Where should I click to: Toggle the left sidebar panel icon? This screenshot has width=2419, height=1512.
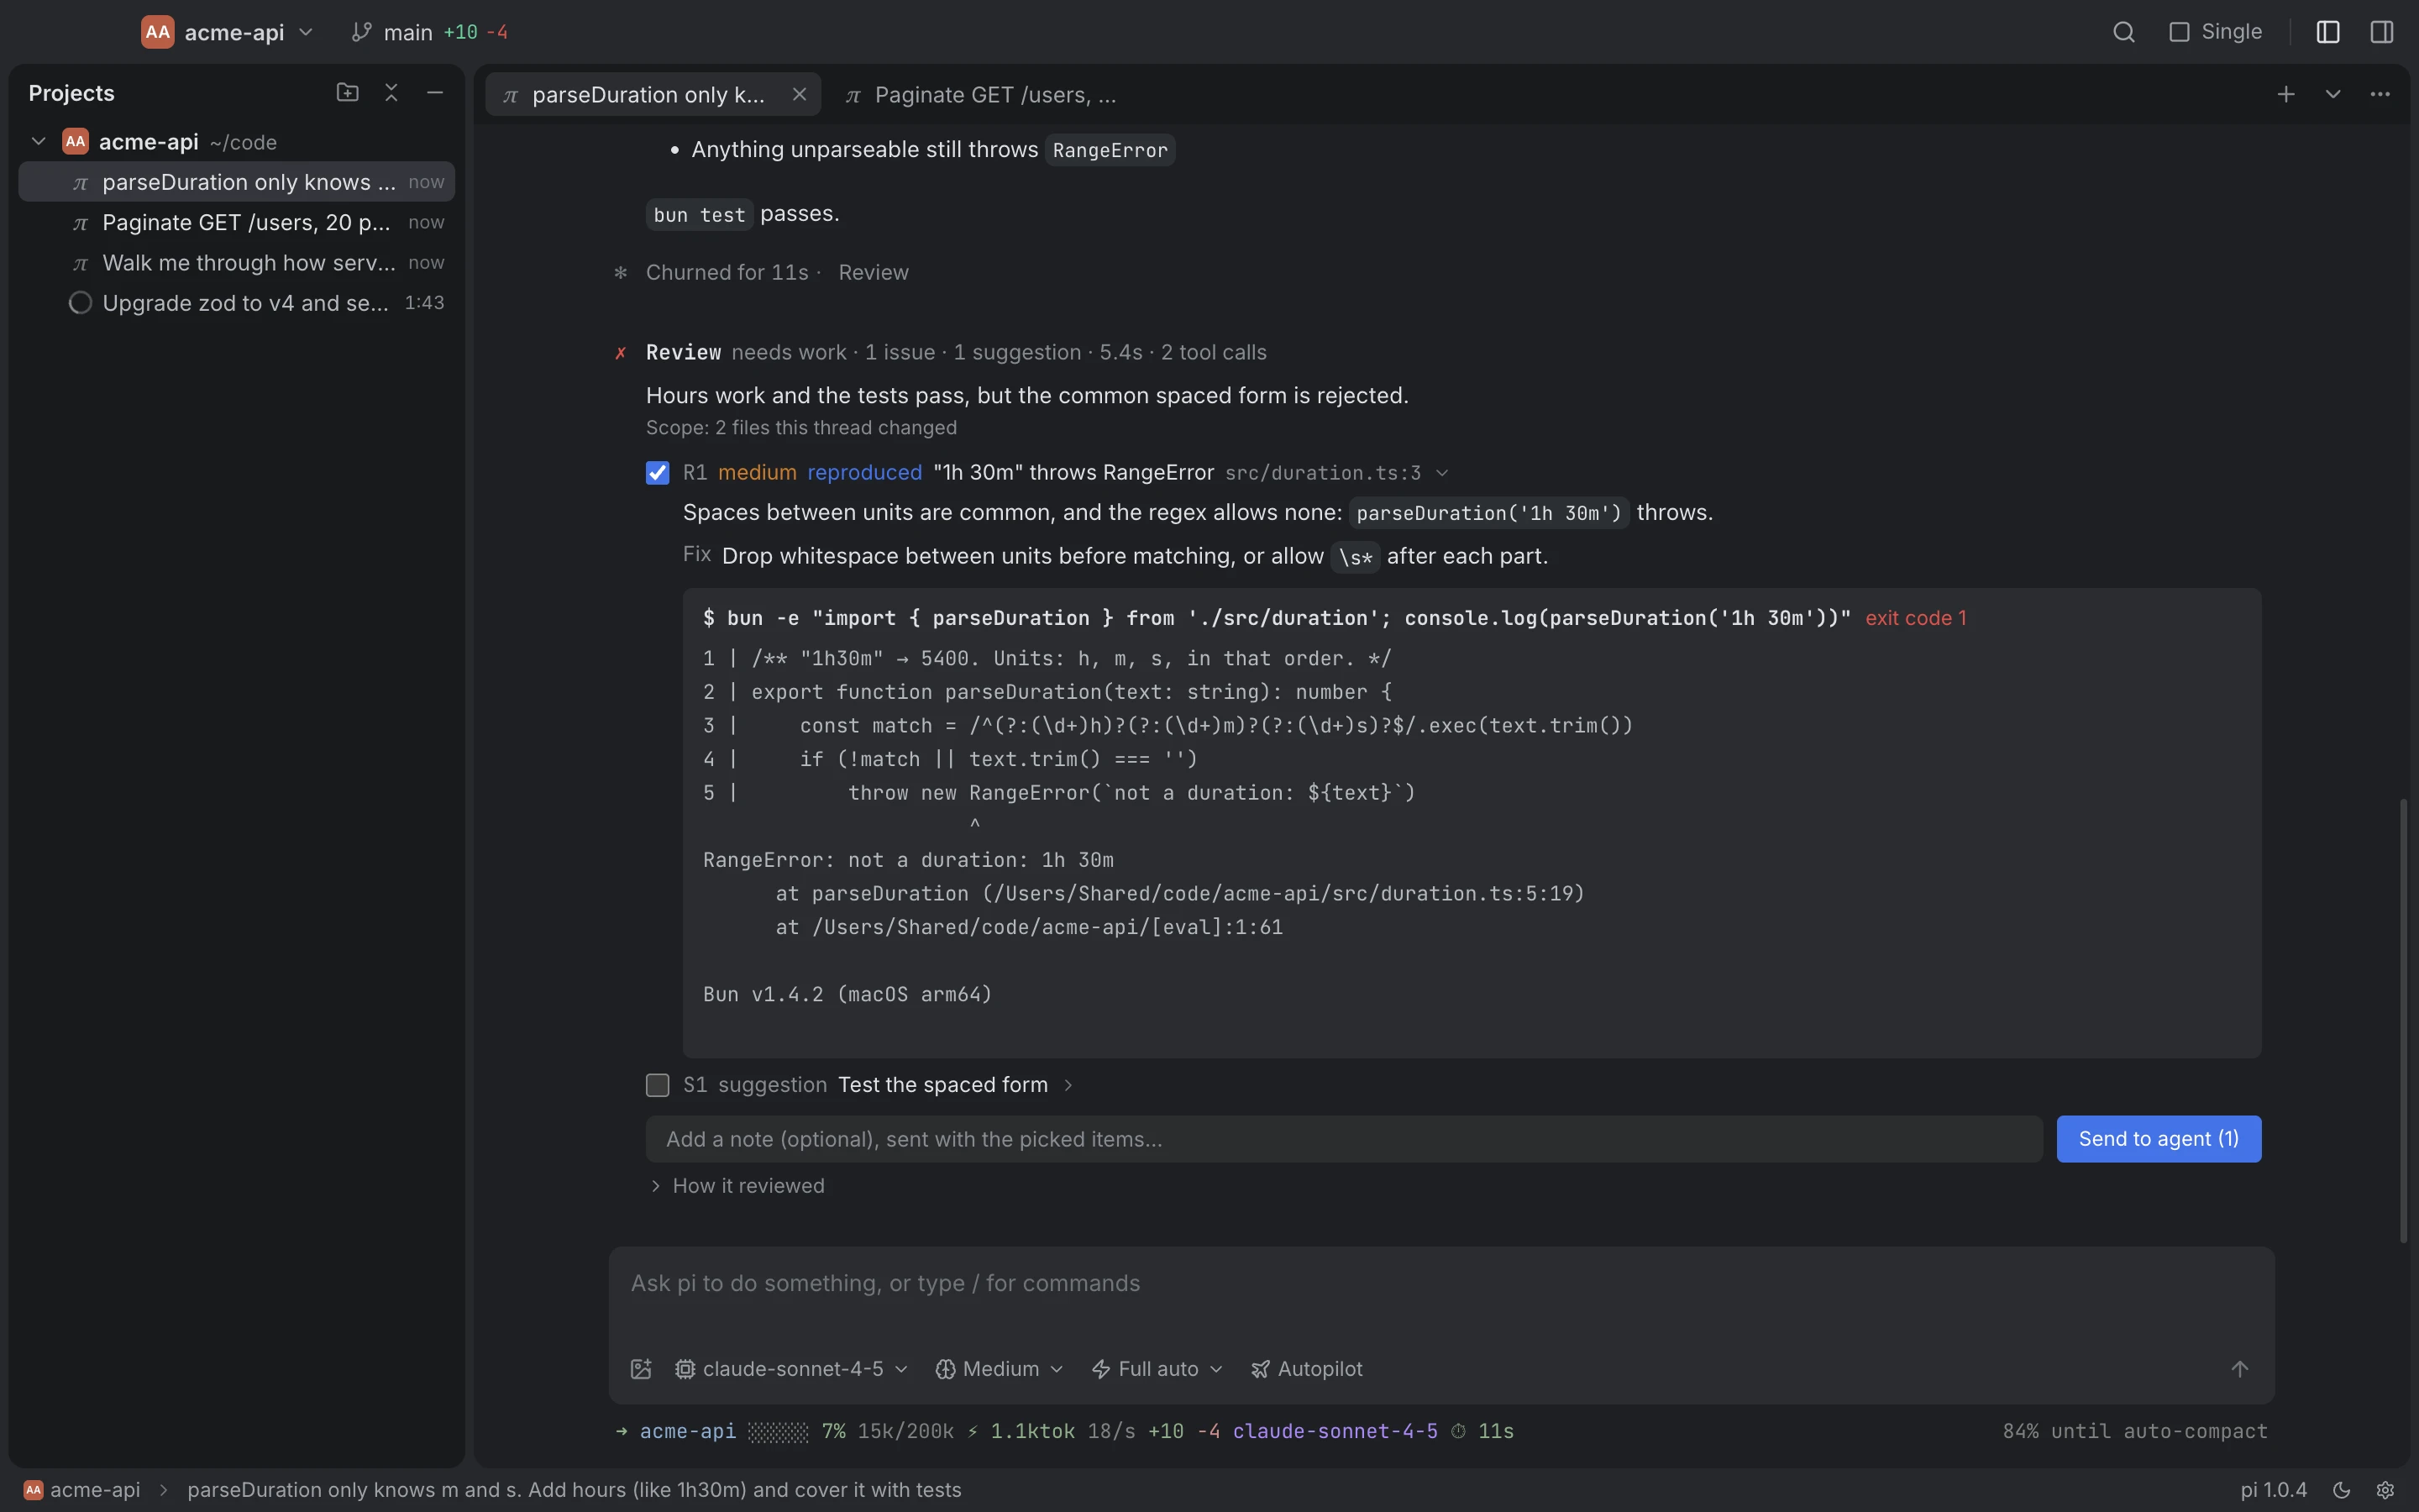[2328, 32]
